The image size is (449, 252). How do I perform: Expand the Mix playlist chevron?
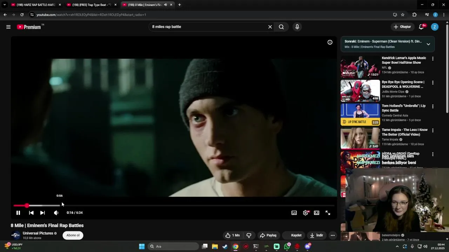coord(428,44)
